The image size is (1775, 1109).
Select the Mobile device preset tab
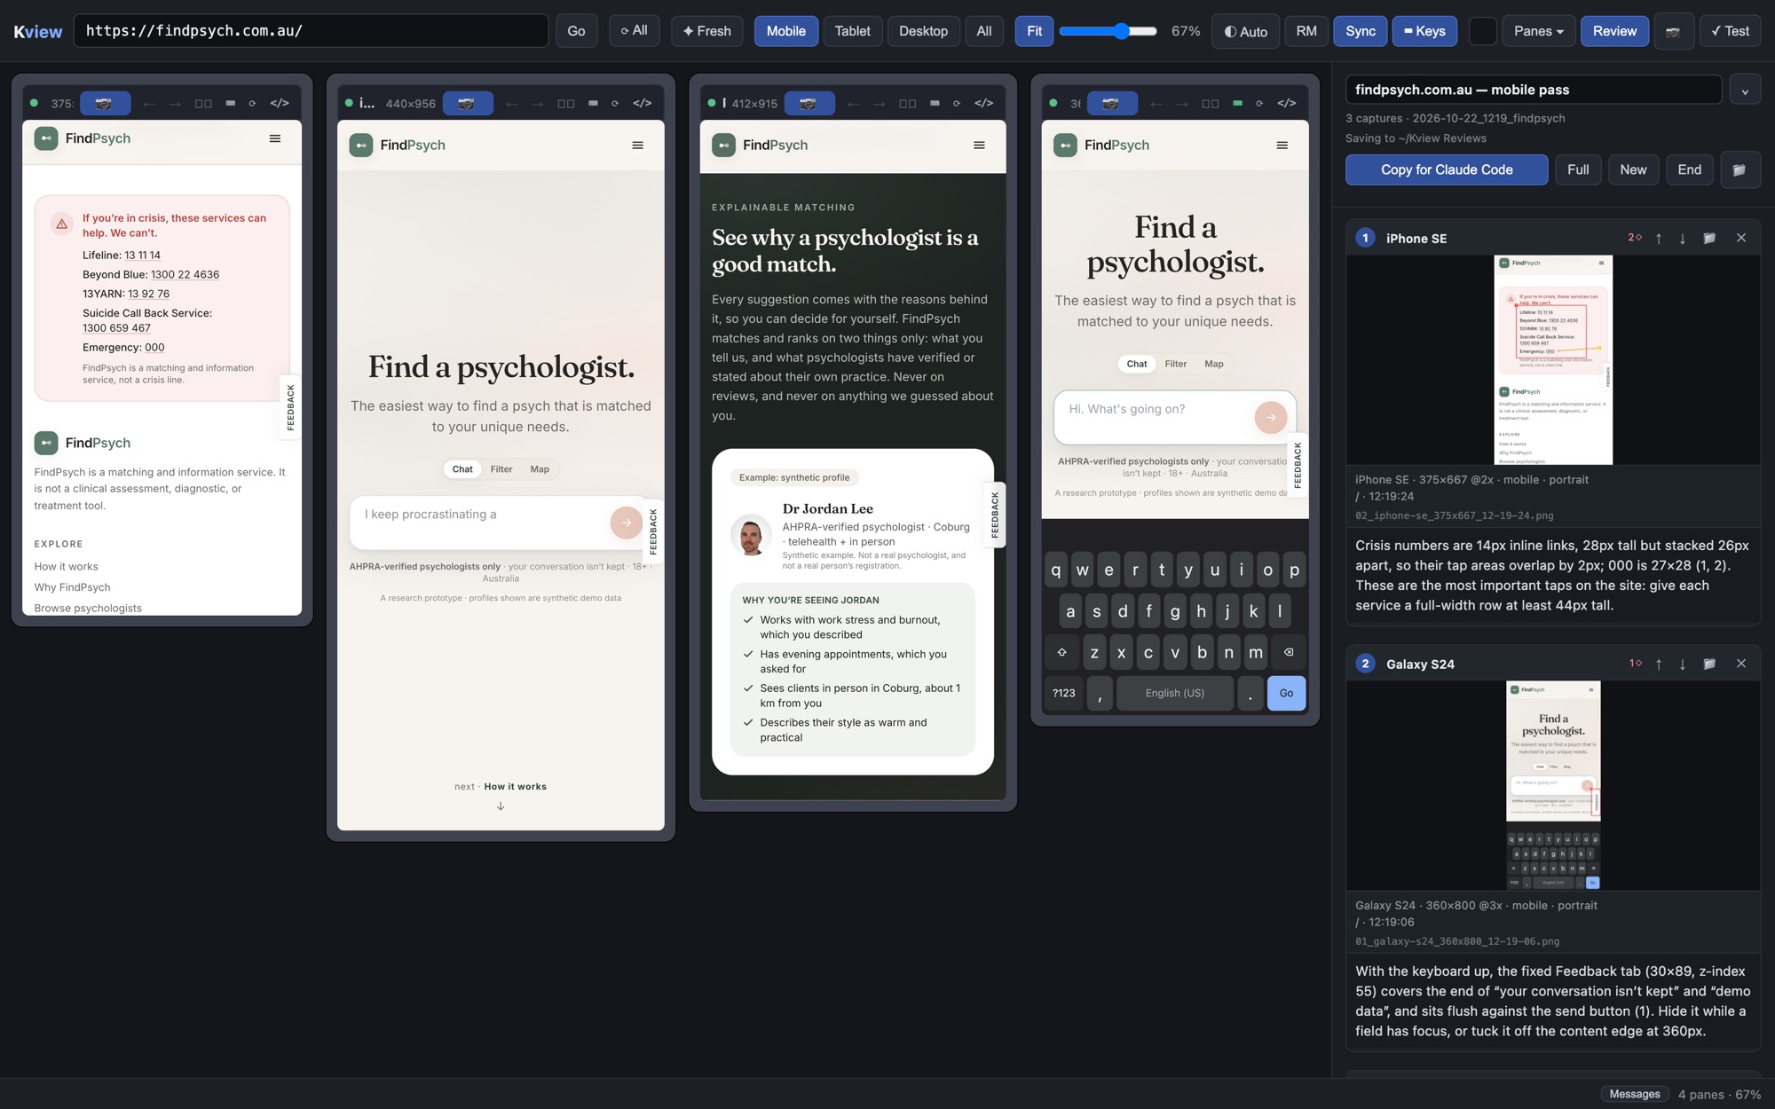pyautogui.click(x=785, y=31)
